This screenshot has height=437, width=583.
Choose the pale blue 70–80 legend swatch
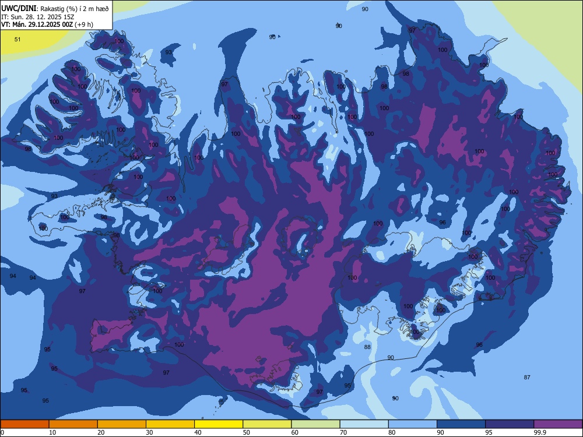tap(364, 424)
